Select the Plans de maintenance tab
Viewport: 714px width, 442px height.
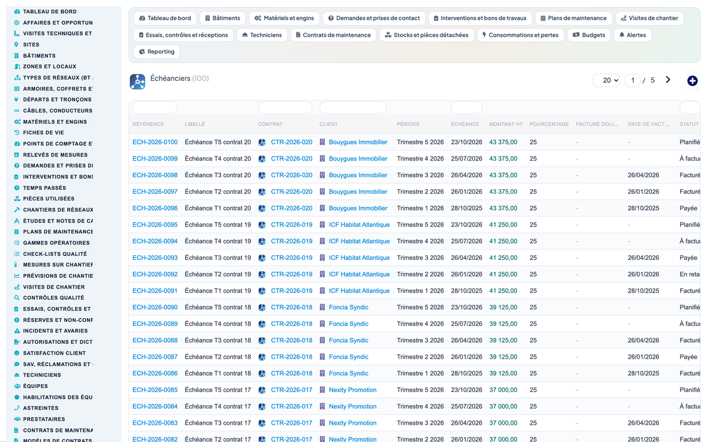[x=574, y=18]
